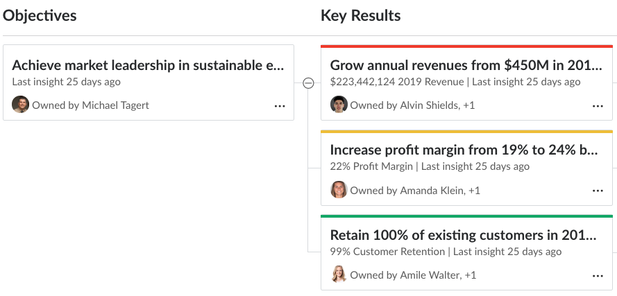Open the Grow annual revenues key result title

[466, 65]
